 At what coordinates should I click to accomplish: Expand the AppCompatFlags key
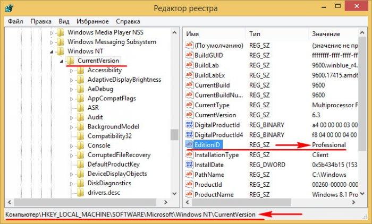click(71, 99)
